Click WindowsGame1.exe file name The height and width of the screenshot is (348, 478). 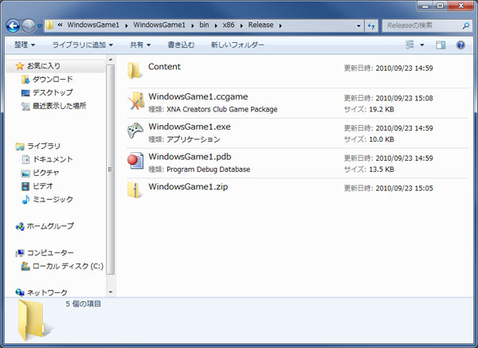190,127
